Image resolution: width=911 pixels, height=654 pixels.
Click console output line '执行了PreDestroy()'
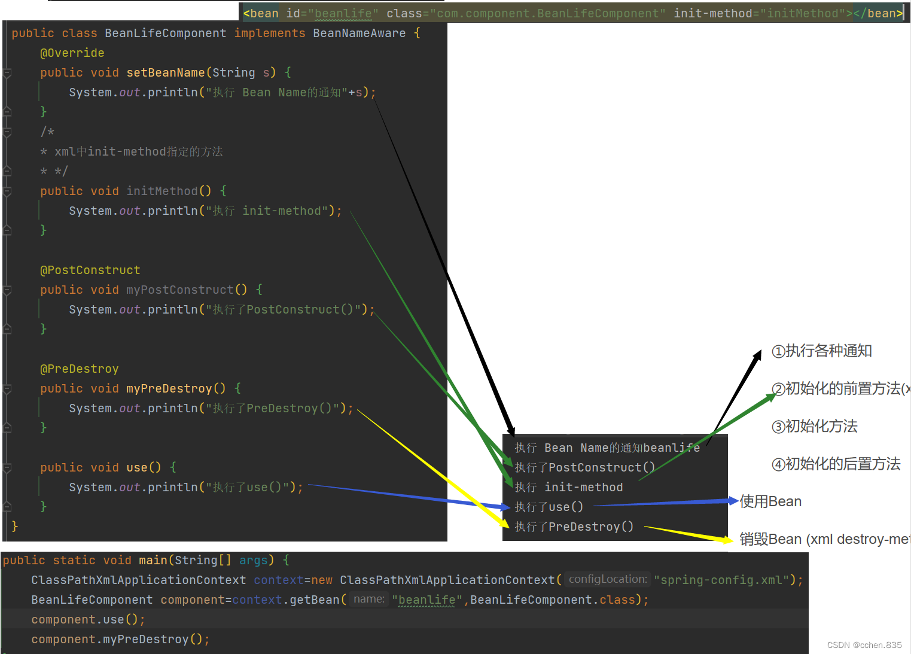click(574, 527)
